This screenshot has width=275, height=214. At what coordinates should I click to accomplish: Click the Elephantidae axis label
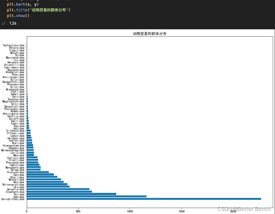pyautogui.click(x=15, y=192)
